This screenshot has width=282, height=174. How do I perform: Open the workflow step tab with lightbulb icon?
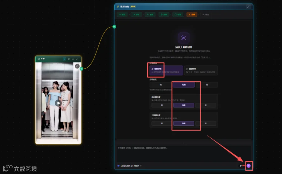[x=164, y=14]
